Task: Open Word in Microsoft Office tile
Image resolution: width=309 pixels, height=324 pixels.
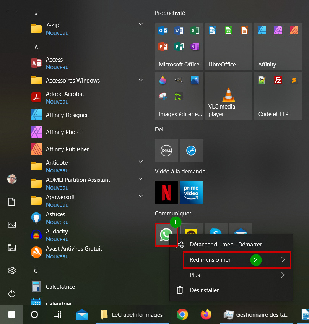Action: (x=179, y=31)
